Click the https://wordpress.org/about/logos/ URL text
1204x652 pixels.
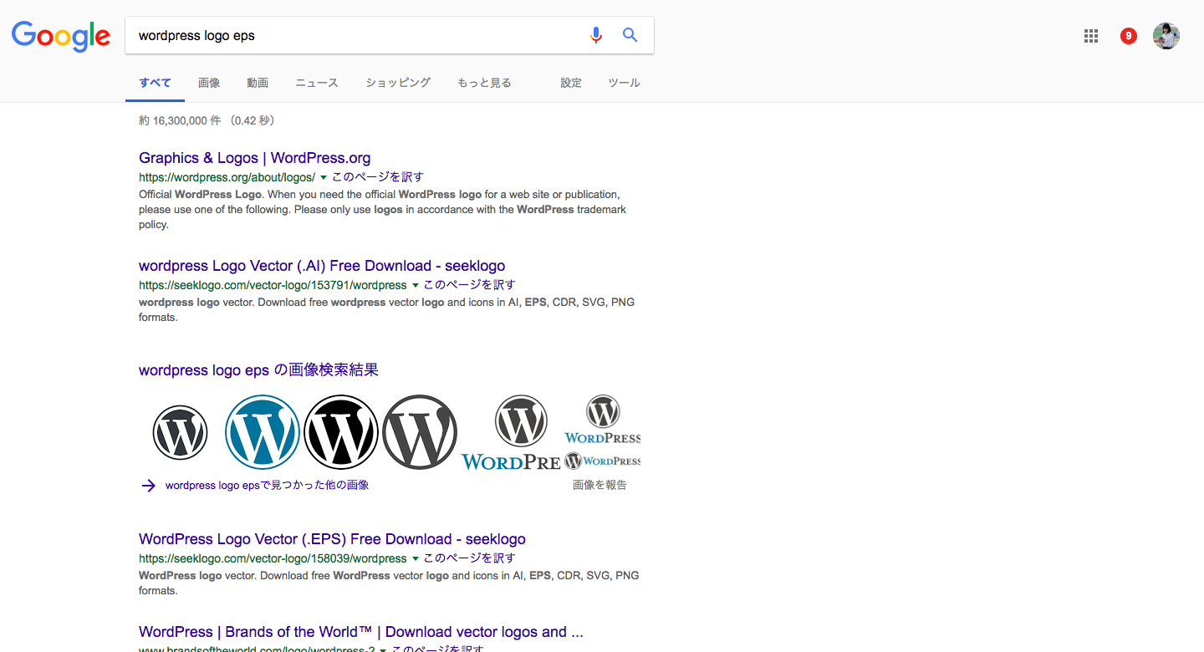click(227, 177)
